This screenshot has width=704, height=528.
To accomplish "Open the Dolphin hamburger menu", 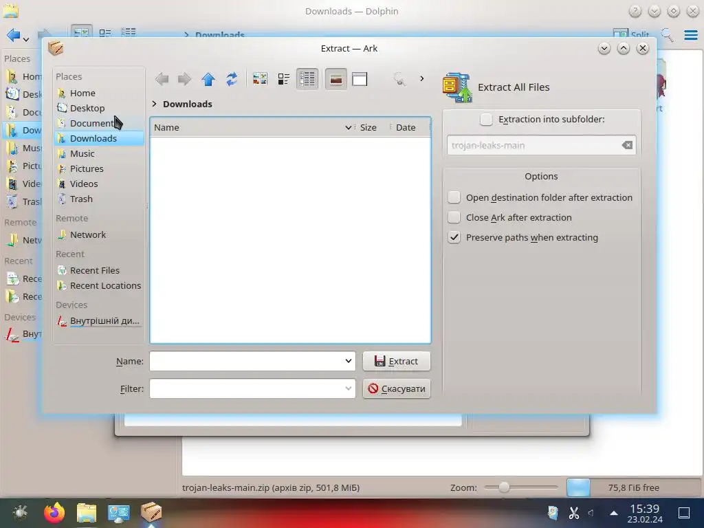I will point(690,34).
